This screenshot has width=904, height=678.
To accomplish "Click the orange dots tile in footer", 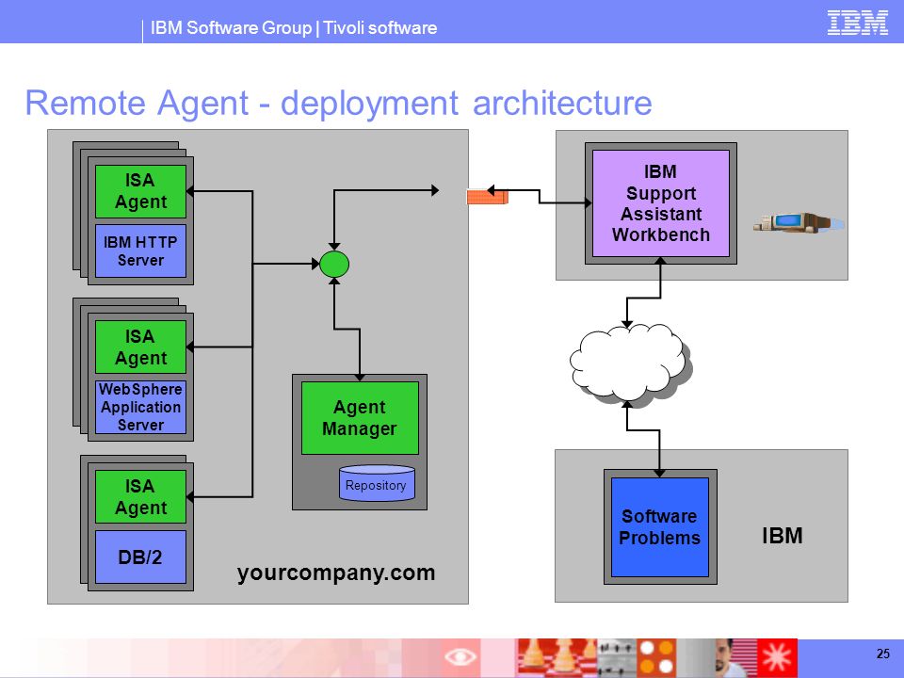I will pyautogui.click(x=656, y=657).
